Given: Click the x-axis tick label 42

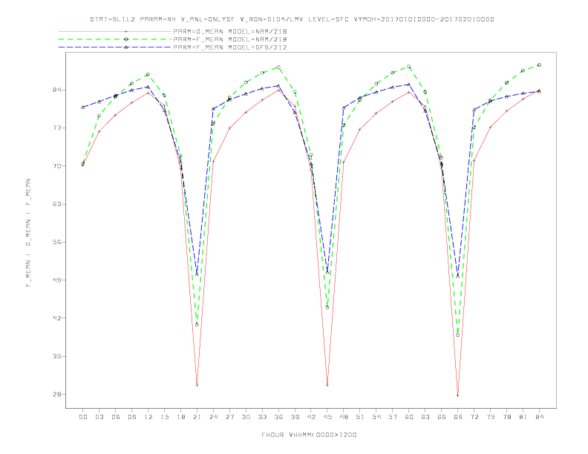Looking at the screenshot, I should coord(311,417).
